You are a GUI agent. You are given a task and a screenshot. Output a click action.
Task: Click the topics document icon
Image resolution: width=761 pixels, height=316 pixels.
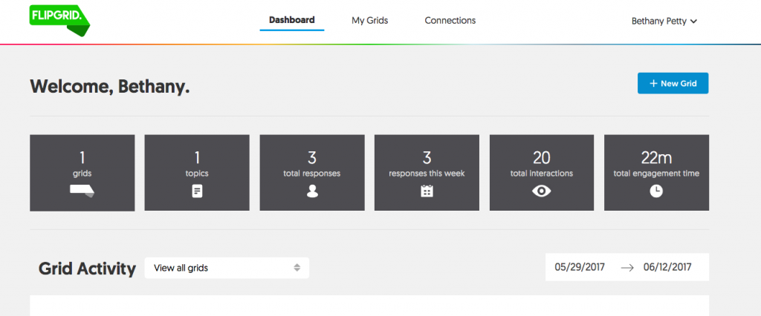(197, 191)
